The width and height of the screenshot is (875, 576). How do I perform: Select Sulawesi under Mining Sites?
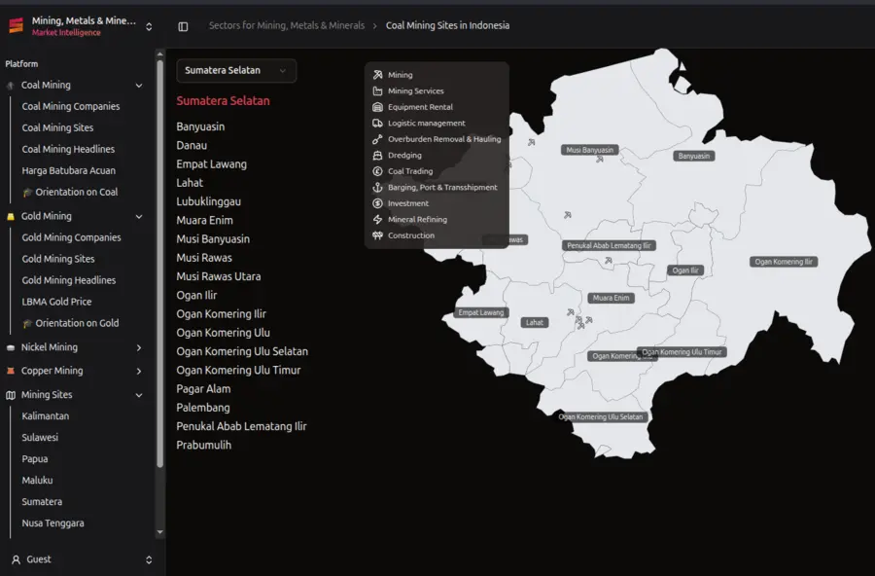(x=40, y=438)
